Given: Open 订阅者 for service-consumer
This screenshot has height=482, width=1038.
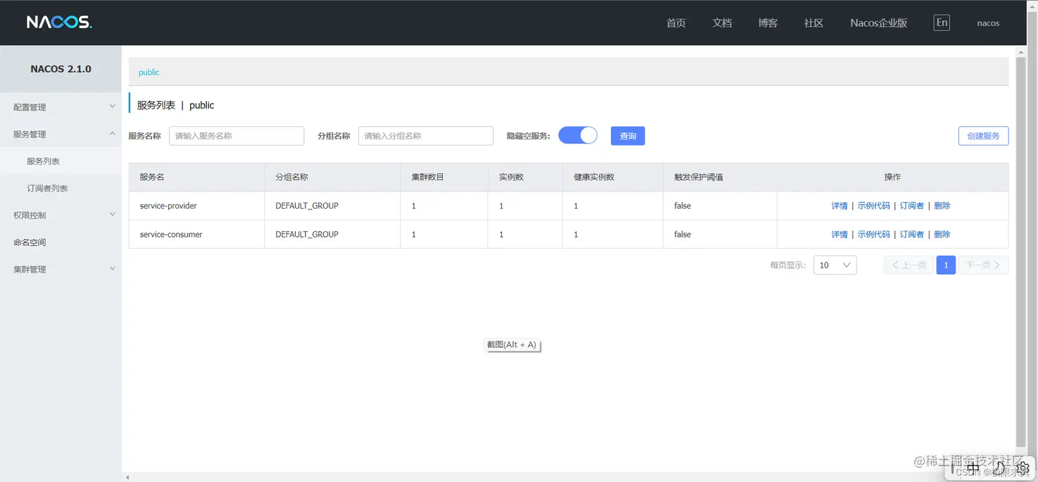Looking at the screenshot, I should 912,234.
